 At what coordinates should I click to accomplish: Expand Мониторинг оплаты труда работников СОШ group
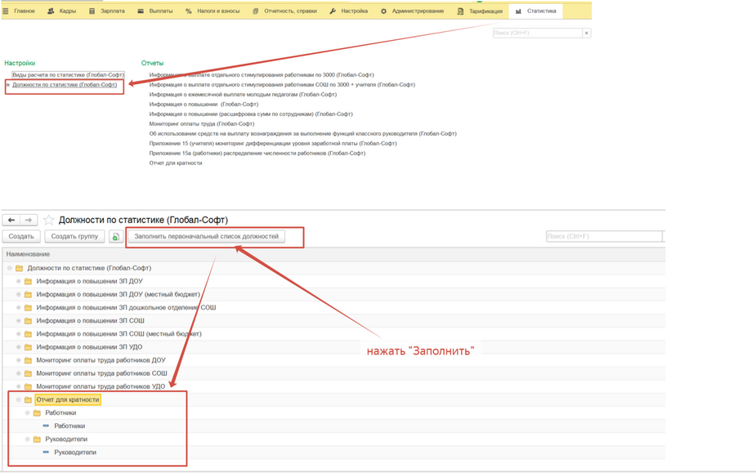point(18,373)
